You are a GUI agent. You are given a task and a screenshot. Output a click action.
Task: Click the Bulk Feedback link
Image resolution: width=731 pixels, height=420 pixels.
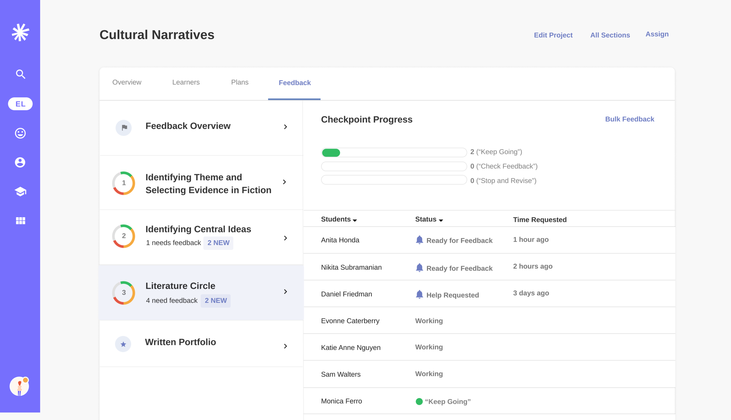click(629, 119)
